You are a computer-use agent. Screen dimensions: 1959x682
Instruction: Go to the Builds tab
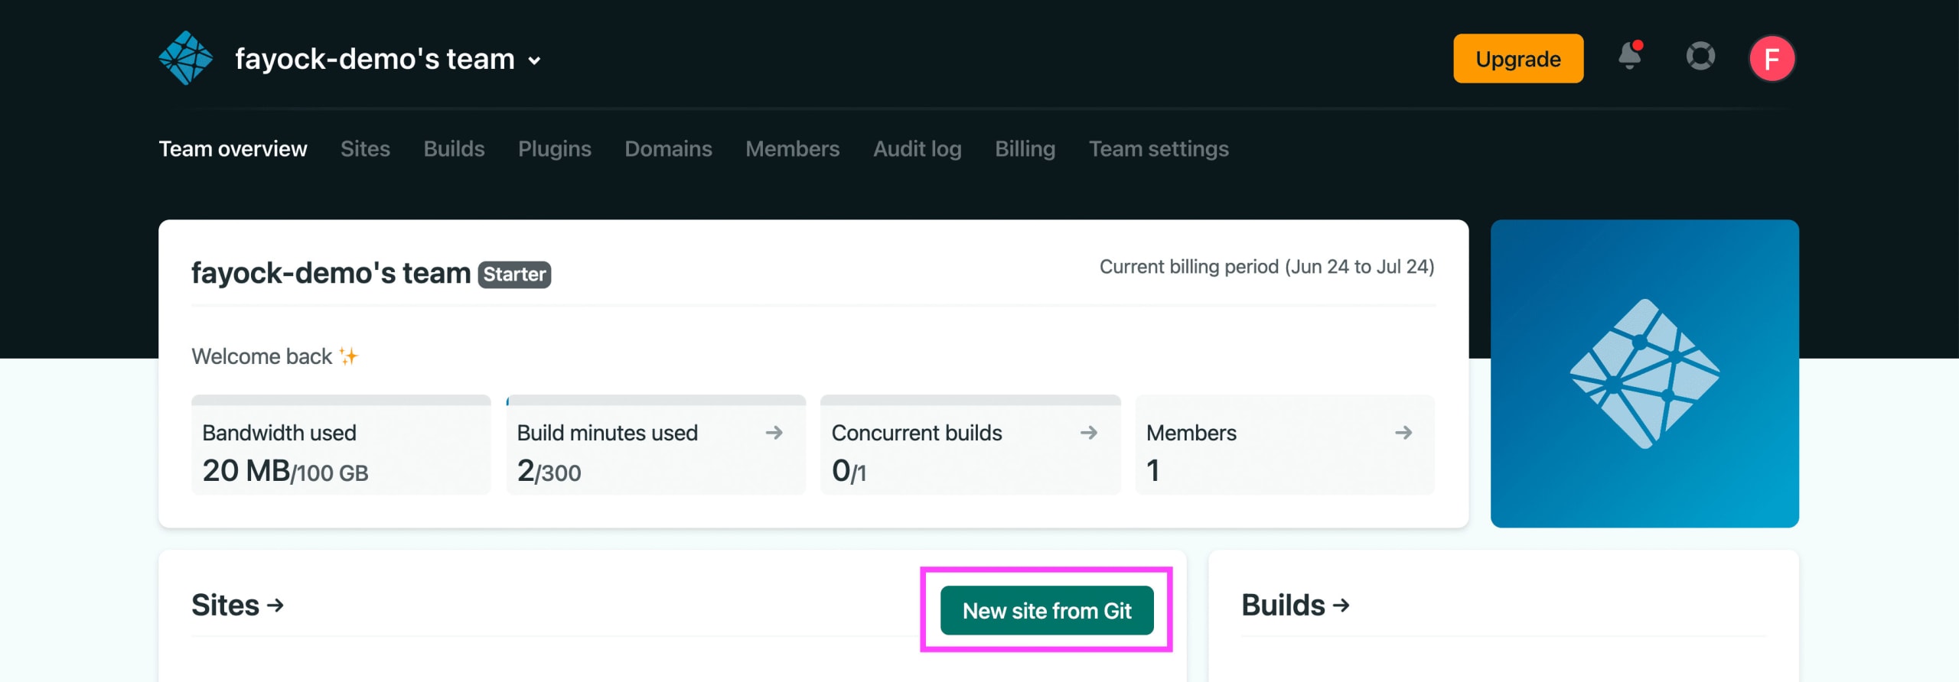pos(454,148)
